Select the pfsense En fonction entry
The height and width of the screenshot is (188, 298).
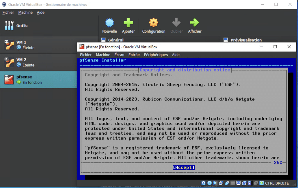point(38,80)
